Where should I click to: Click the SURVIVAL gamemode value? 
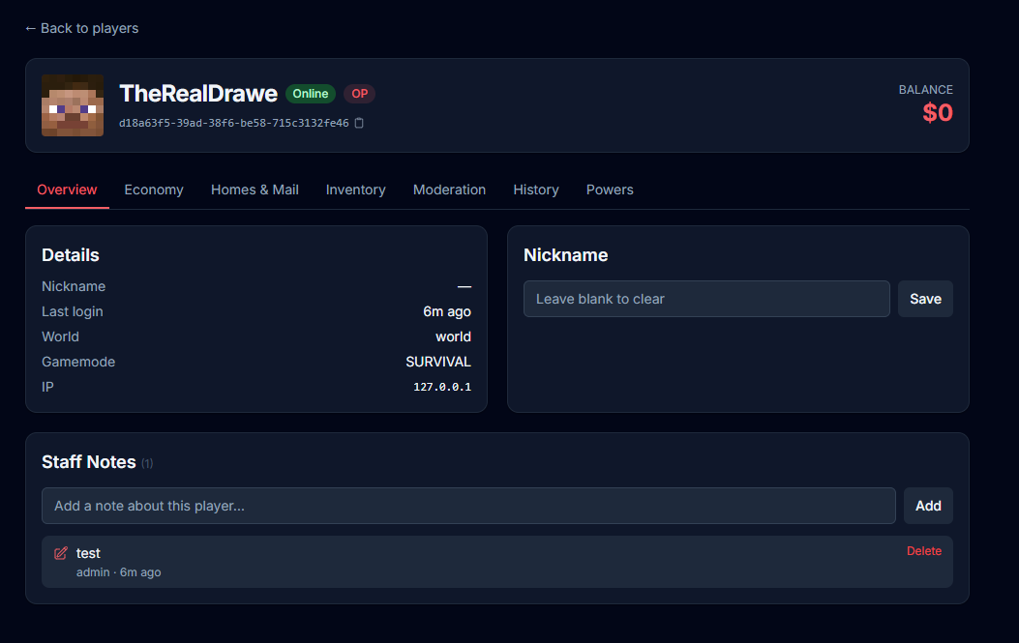(438, 362)
